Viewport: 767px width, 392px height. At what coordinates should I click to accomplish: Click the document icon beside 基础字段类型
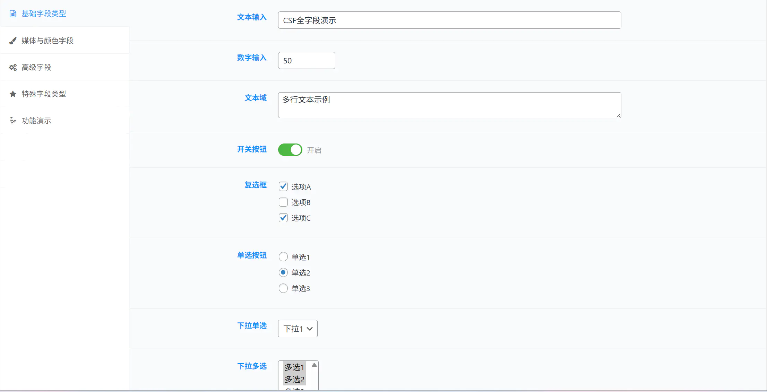coord(13,14)
